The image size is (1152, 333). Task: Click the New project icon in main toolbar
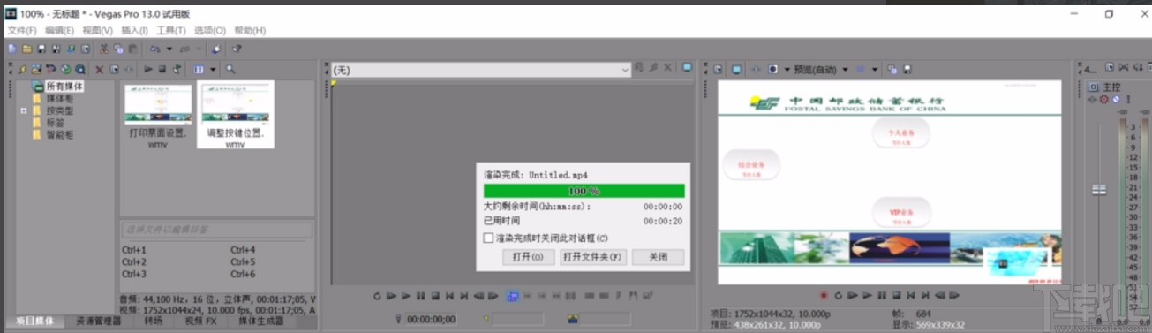[x=12, y=49]
